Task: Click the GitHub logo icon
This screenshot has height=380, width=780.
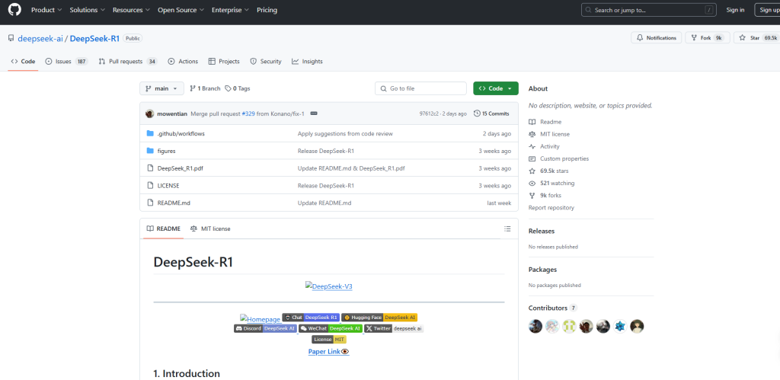Action: coord(14,10)
